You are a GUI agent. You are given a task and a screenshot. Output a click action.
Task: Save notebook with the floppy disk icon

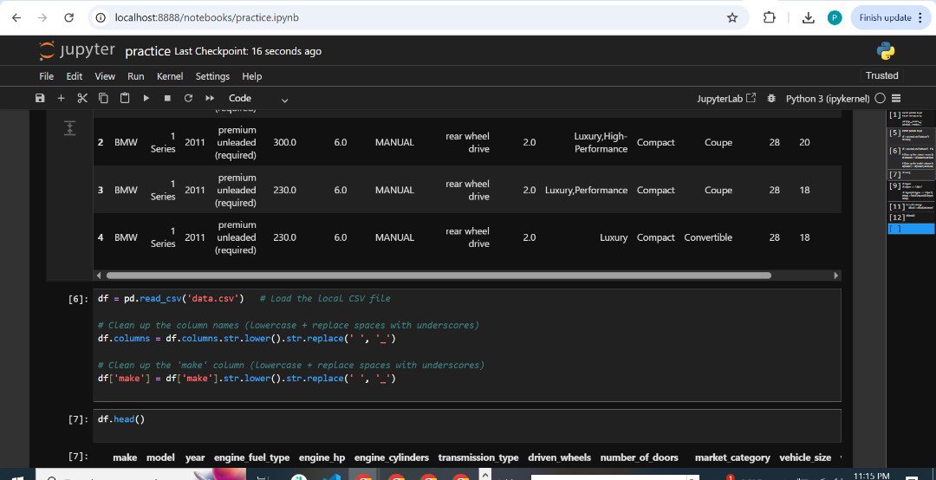point(40,99)
